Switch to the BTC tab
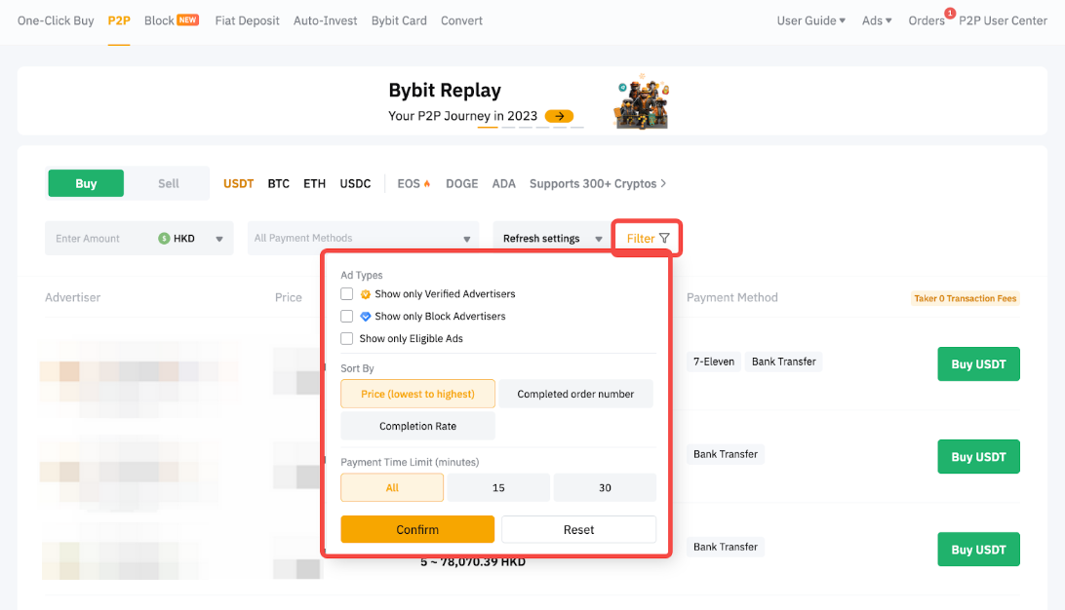Screen dimensions: 1065x610 click(279, 183)
